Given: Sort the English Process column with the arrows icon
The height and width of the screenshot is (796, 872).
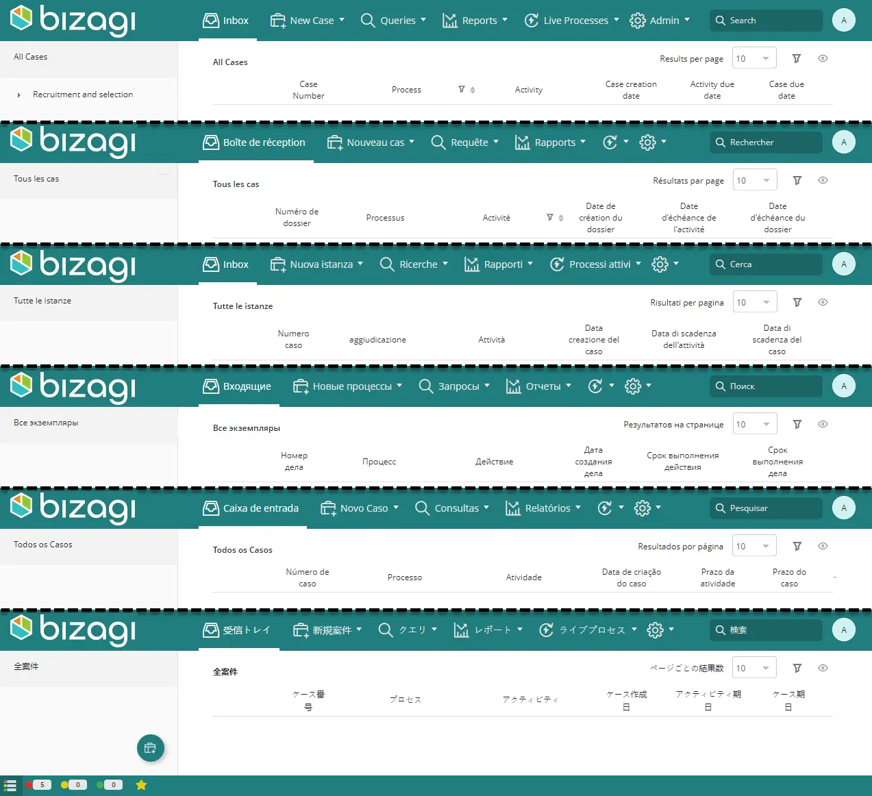Looking at the screenshot, I should pos(473,90).
